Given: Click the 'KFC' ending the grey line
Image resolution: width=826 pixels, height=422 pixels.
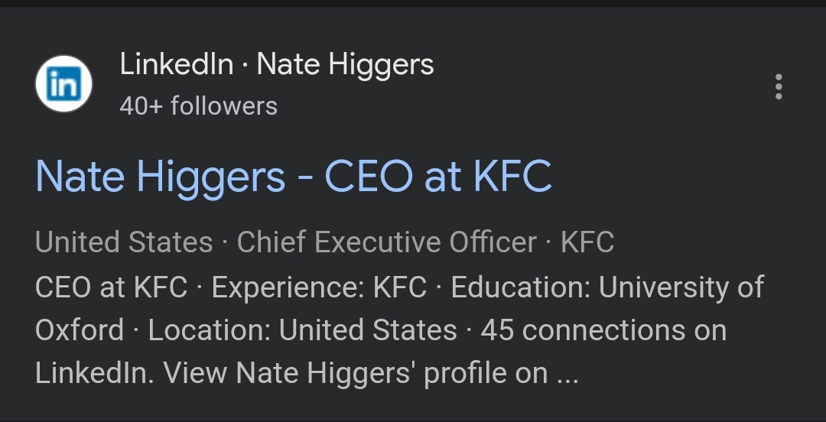Looking at the screenshot, I should click(587, 242).
